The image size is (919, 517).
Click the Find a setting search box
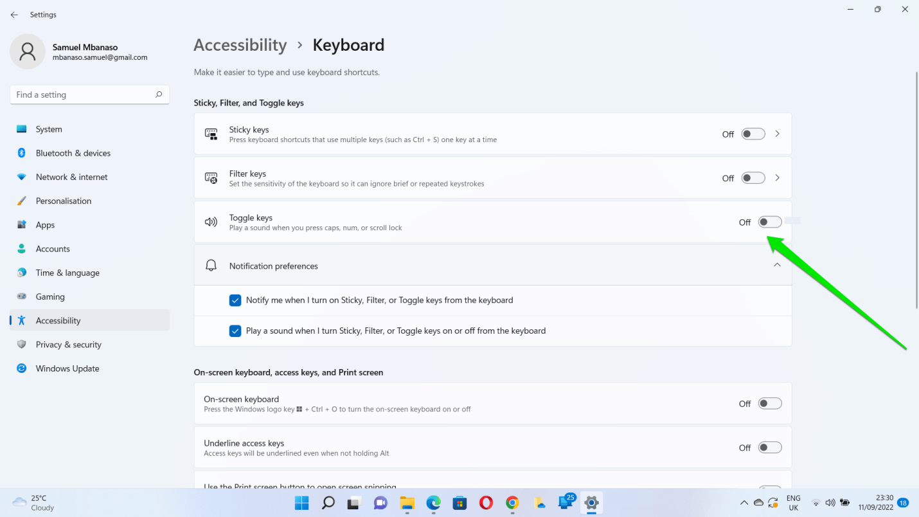point(84,95)
